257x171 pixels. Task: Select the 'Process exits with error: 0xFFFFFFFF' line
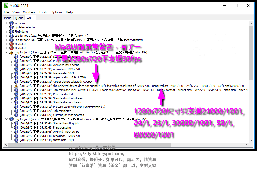(62, 107)
